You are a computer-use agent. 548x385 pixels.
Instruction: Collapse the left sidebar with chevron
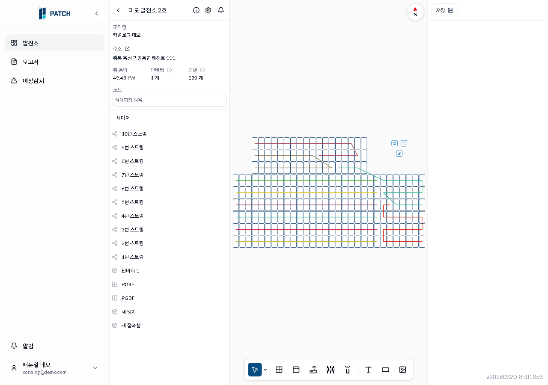point(97,14)
